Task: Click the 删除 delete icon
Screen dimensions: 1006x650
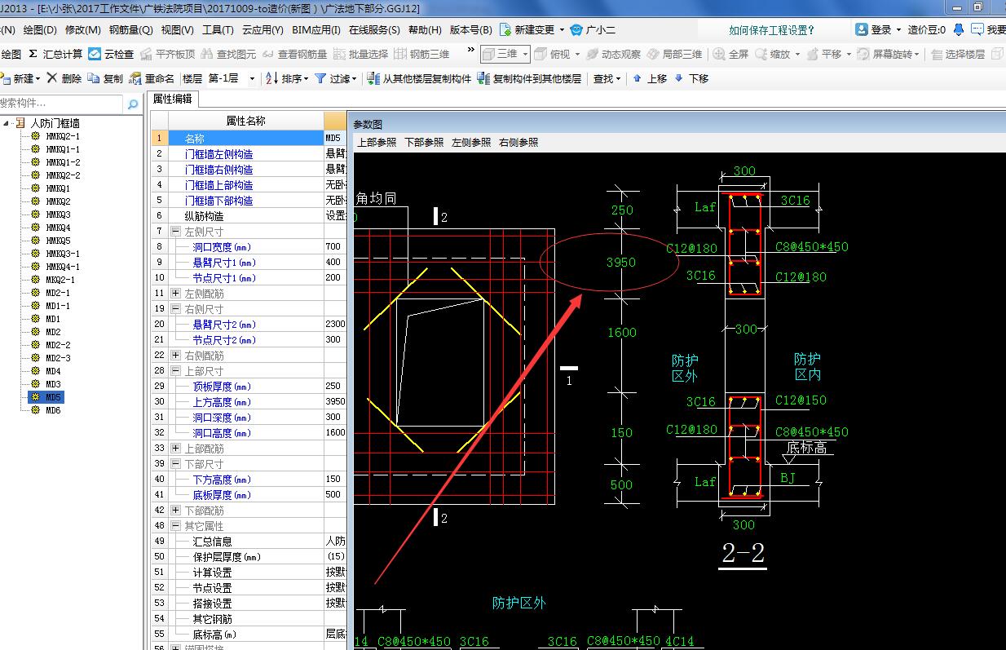Action: (52, 78)
